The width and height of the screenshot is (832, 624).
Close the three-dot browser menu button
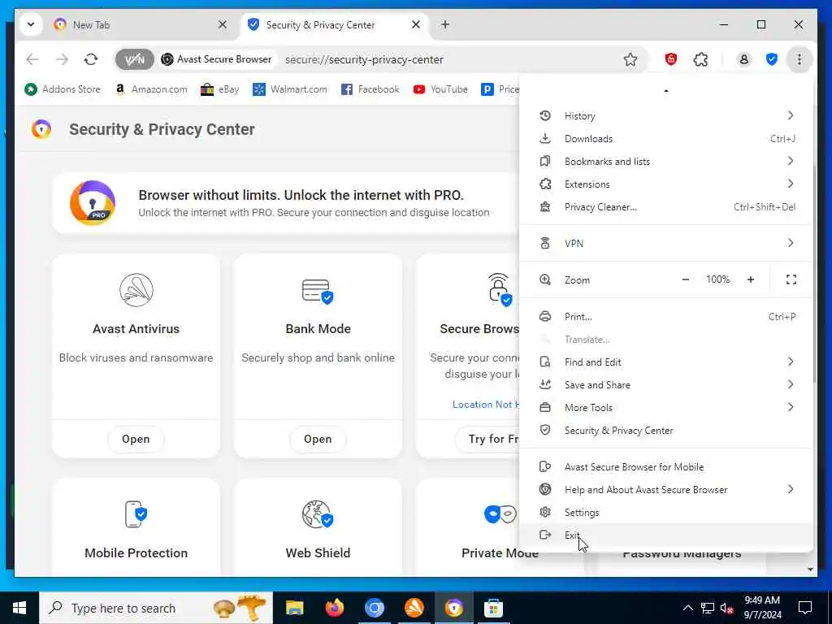pos(799,59)
